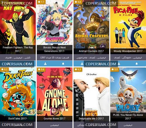146x128 pixels.
Task: Open PLOE: You Never Fly Alone 2017 title
Action: (x=128, y=117)
